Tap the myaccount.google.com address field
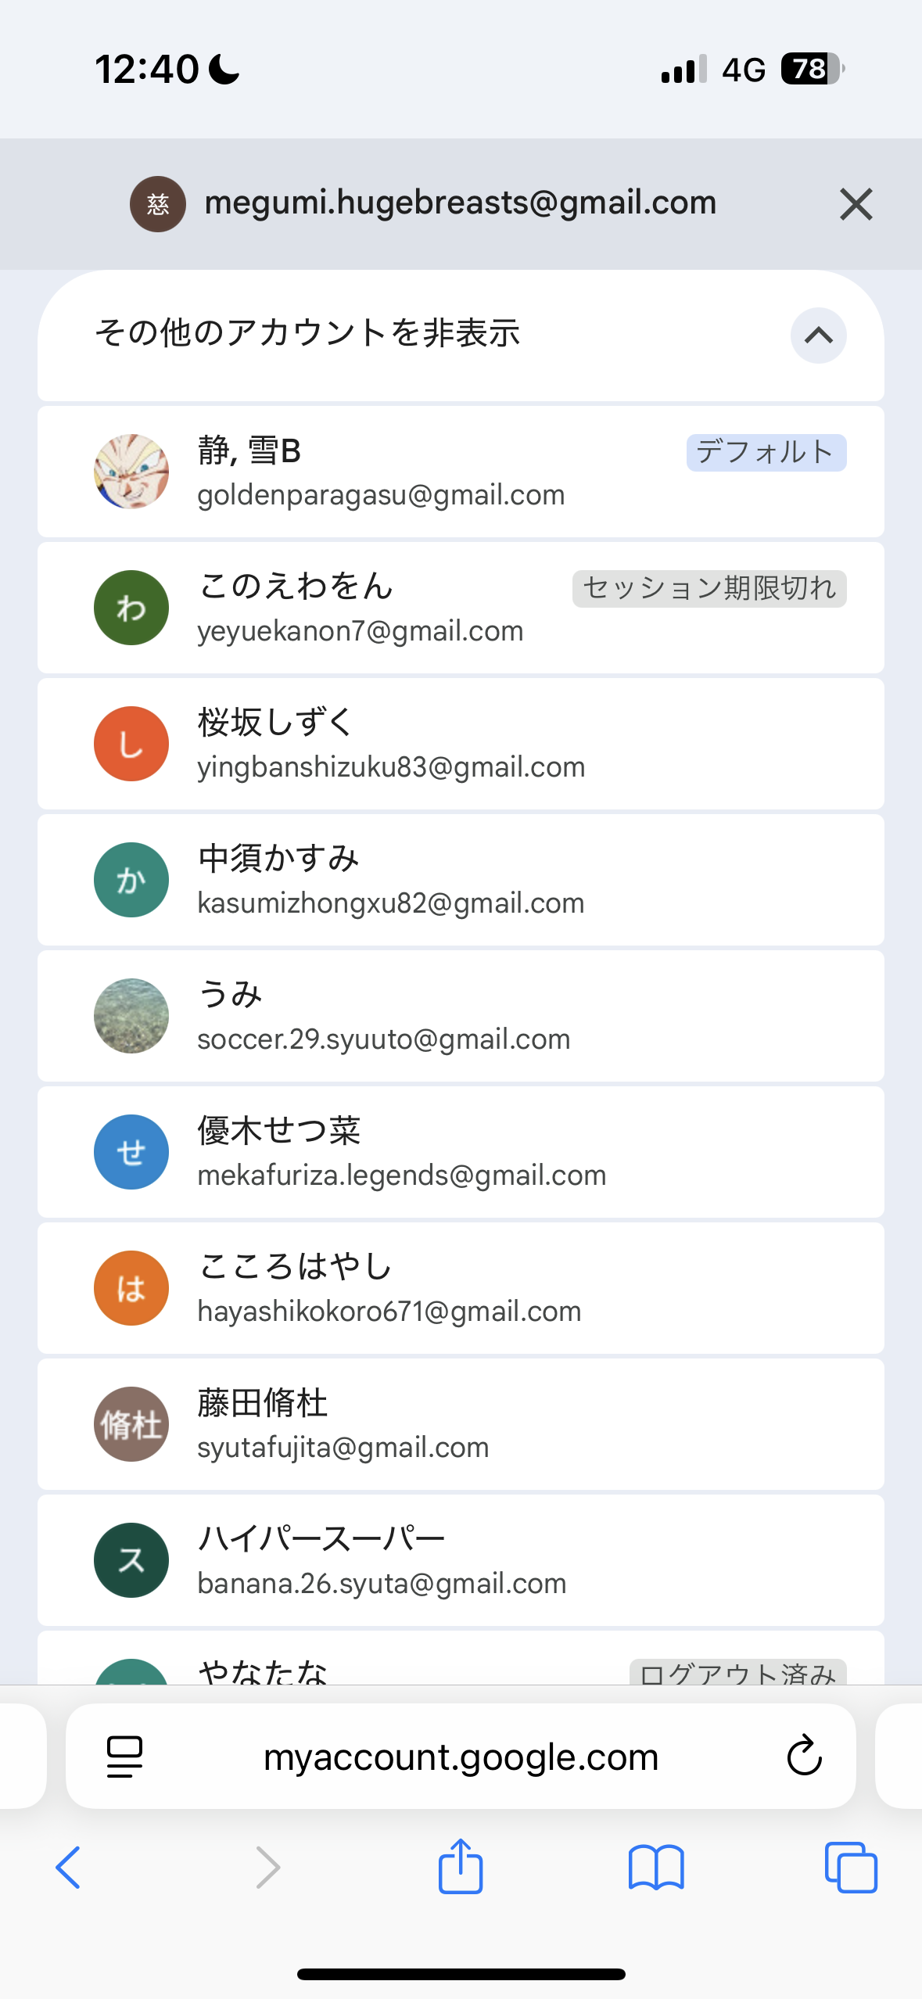922x1999 pixels. 461,1757
